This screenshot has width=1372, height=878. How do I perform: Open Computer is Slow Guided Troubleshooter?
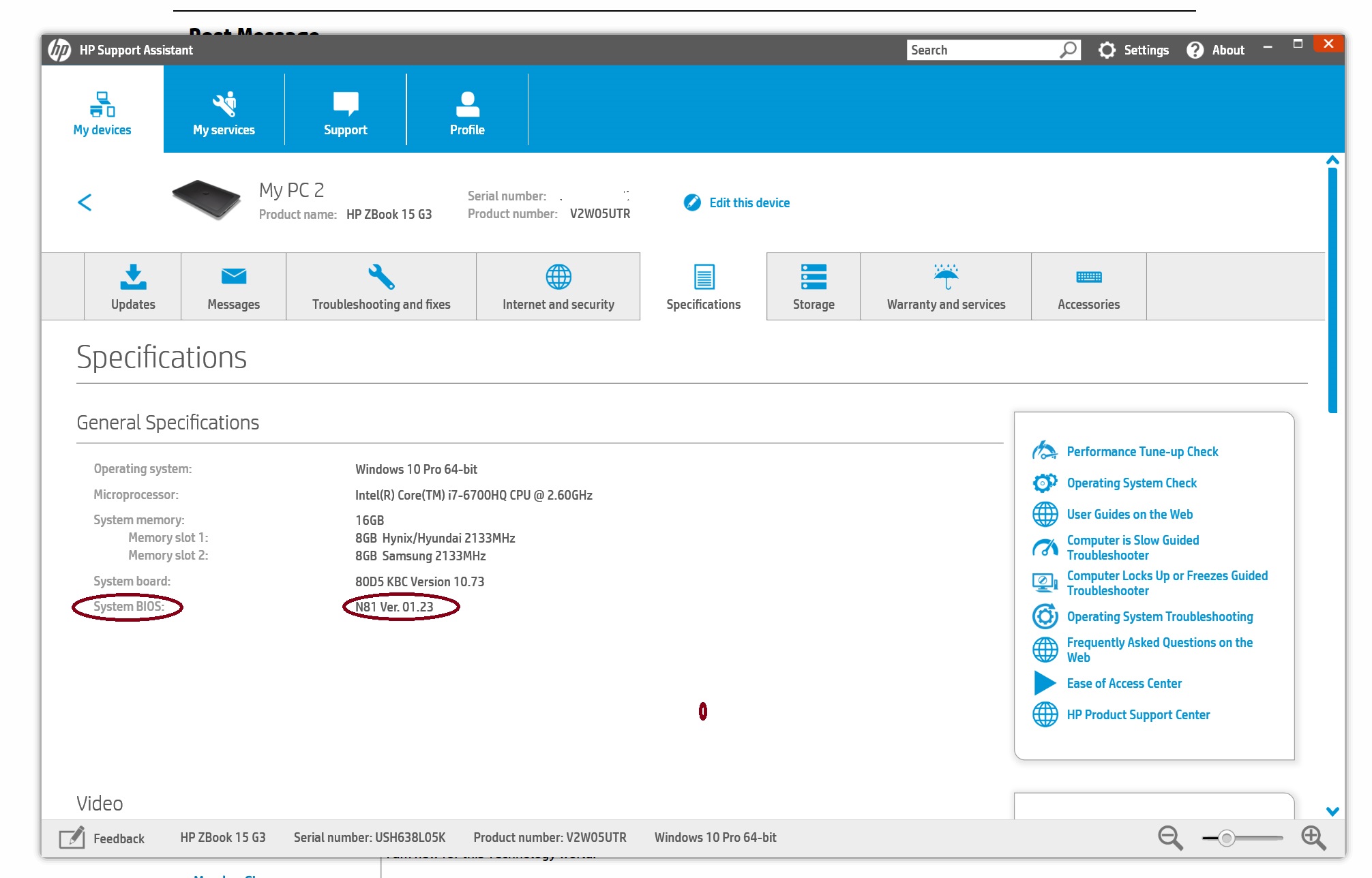tap(1133, 547)
